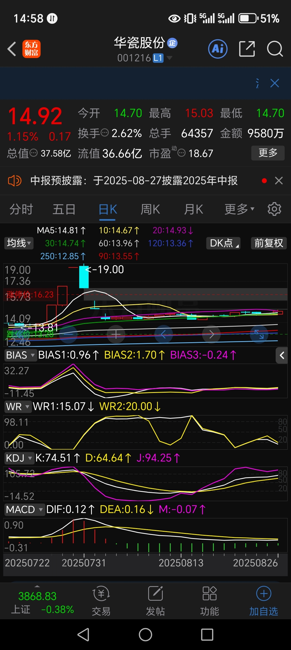Open the 功能 functions icon
This screenshot has height=650, width=291.
click(210, 601)
